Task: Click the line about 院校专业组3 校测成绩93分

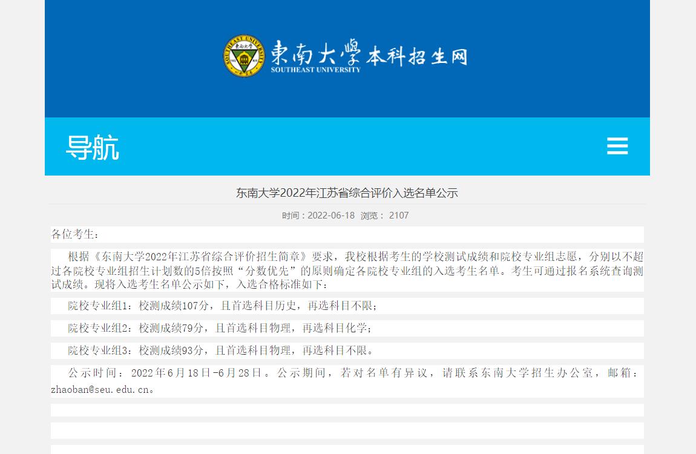Action: [221, 350]
